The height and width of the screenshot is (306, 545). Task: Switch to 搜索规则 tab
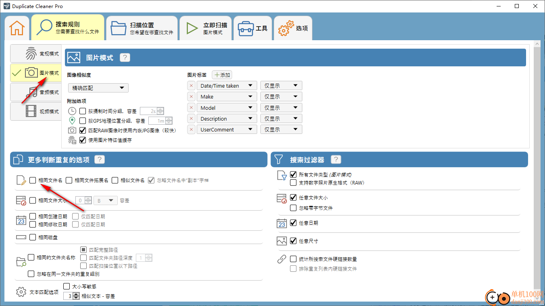[x=68, y=28]
